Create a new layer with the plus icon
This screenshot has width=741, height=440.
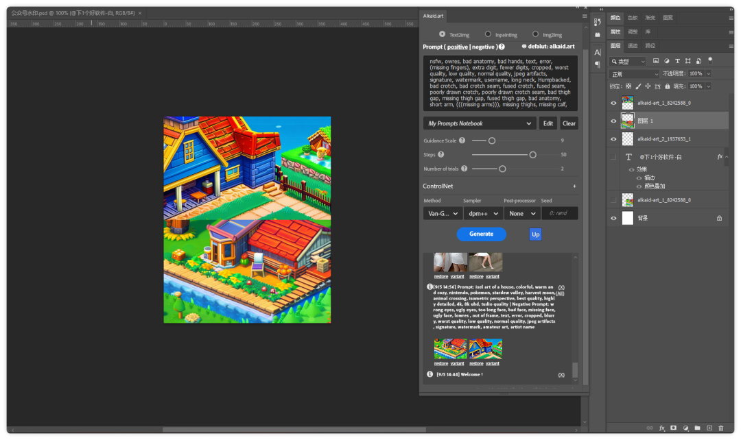[709, 428]
